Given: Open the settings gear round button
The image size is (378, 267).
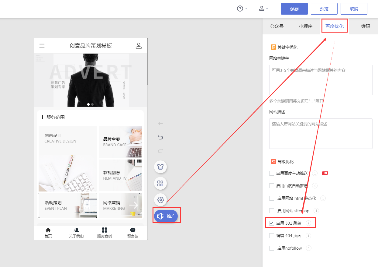Looking at the screenshot, I should click(160, 200).
